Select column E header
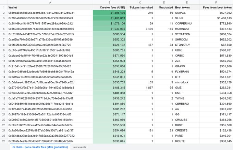233x150 pixels. click(x=187, y=2)
